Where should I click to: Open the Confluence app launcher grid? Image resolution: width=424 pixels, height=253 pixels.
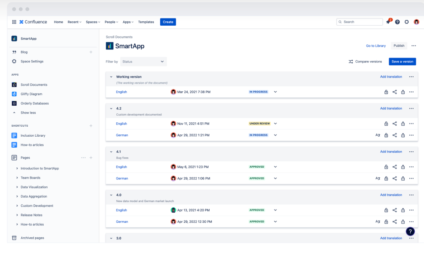pyautogui.click(x=14, y=22)
